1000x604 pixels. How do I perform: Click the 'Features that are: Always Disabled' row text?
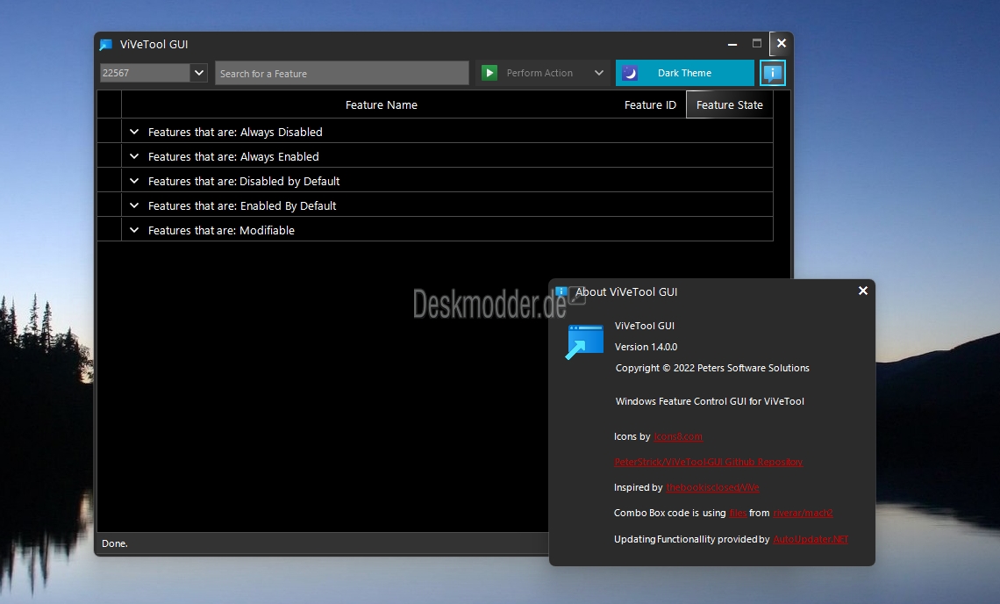point(235,133)
